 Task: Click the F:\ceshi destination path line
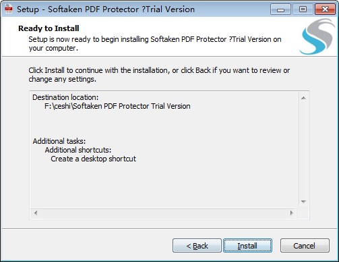click(x=117, y=106)
